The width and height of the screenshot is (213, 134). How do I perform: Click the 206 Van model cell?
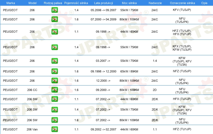coord(32,129)
